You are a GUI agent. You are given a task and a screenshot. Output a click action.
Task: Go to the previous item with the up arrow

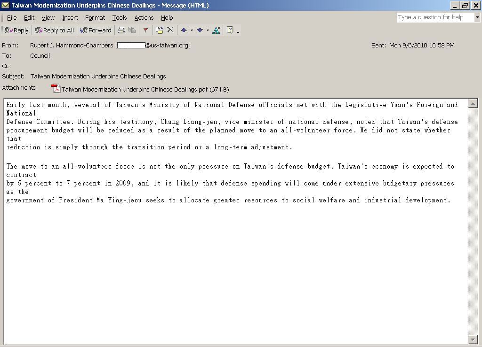pyautogui.click(x=184, y=30)
